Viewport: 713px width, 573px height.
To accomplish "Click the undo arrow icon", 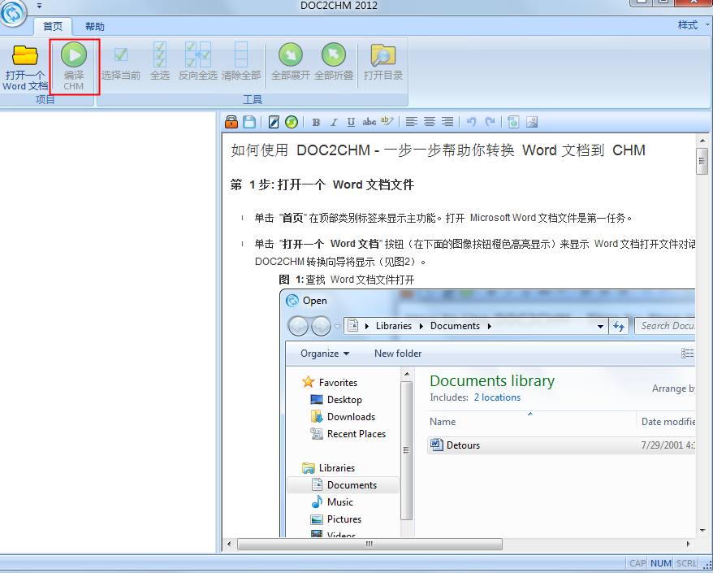I will (x=472, y=122).
